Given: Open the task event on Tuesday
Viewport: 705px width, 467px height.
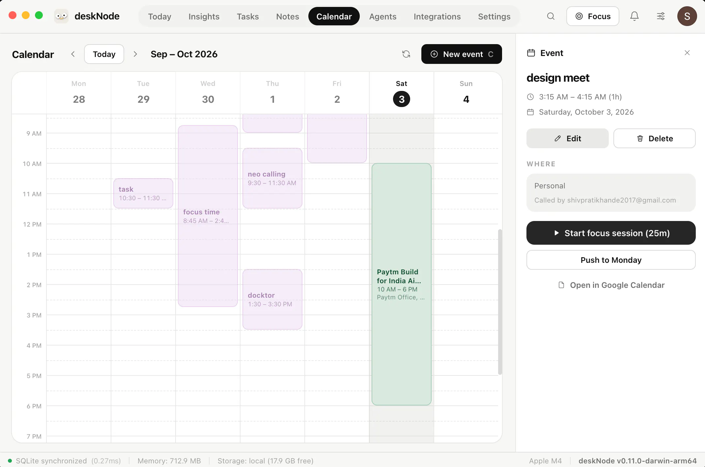Looking at the screenshot, I should pos(143,193).
